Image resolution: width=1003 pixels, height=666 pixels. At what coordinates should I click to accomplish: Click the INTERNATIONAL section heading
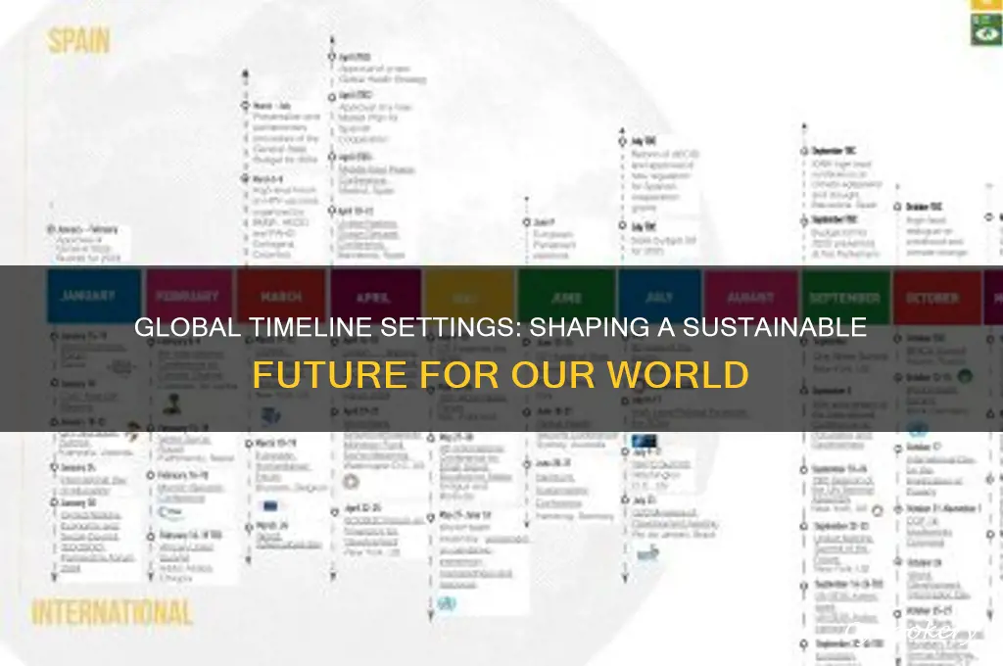click(x=113, y=612)
